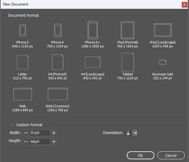The image size is (189, 162).
Task: Choose the A4 (Portrait) page icon
Action: (x=58, y=62)
